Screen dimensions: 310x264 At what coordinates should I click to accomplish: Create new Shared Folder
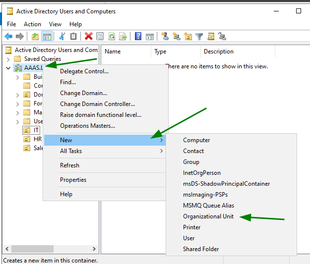231,249
